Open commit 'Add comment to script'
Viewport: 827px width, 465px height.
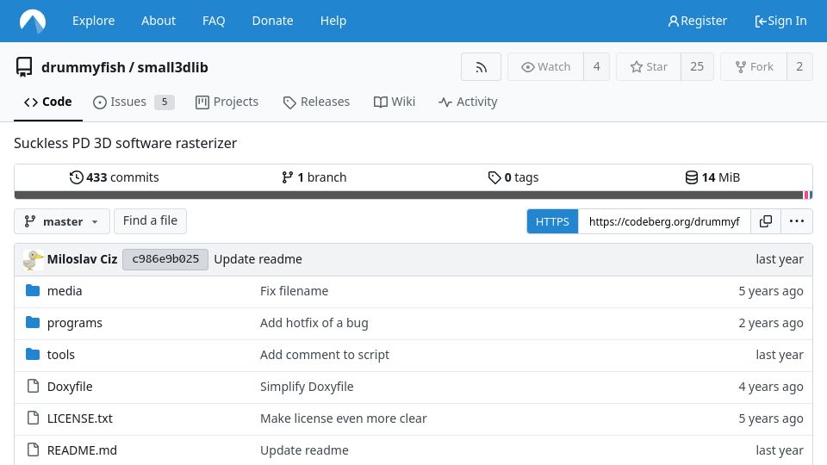[325, 354]
